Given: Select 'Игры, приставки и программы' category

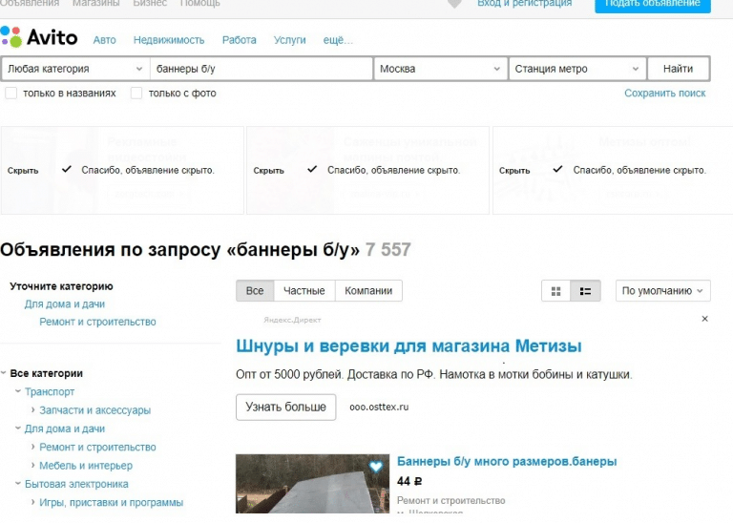Looking at the screenshot, I should tap(112, 503).
